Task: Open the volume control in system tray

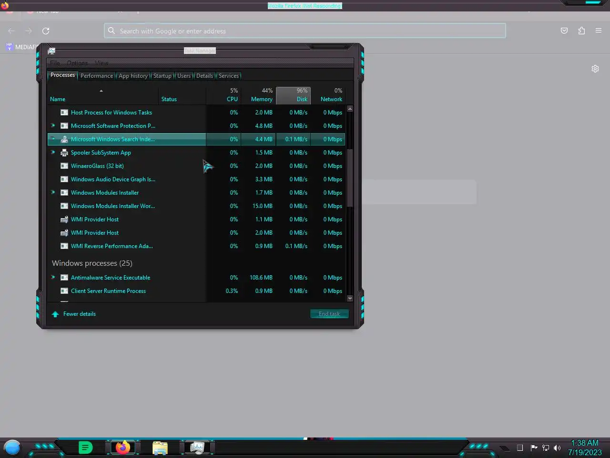Action: (557, 448)
